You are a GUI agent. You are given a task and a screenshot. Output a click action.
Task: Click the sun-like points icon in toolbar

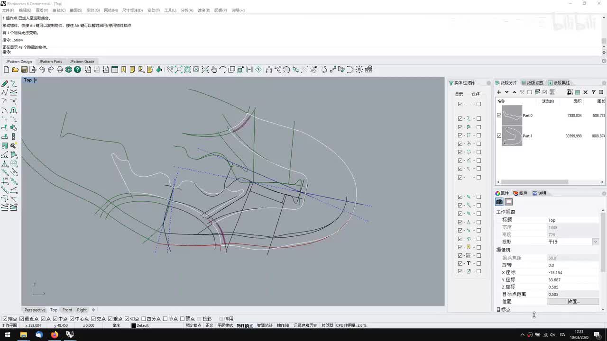(x=359, y=70)
